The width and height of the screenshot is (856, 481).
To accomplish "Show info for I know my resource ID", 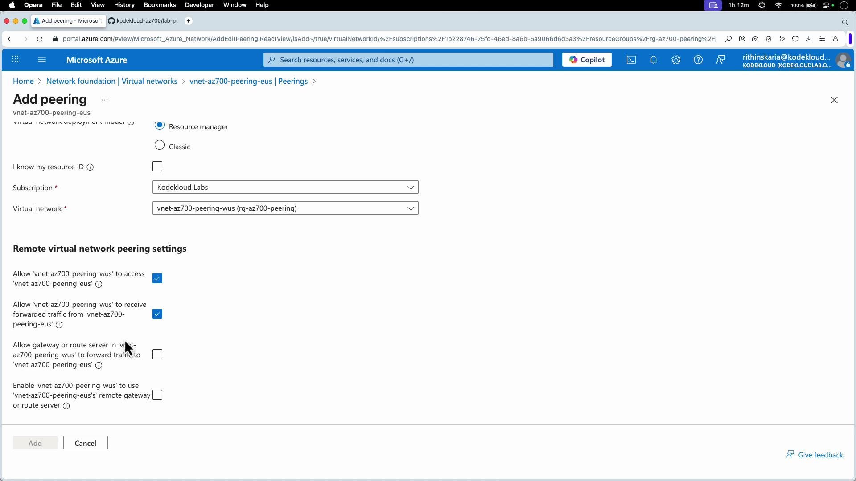I will click(90, 167).
